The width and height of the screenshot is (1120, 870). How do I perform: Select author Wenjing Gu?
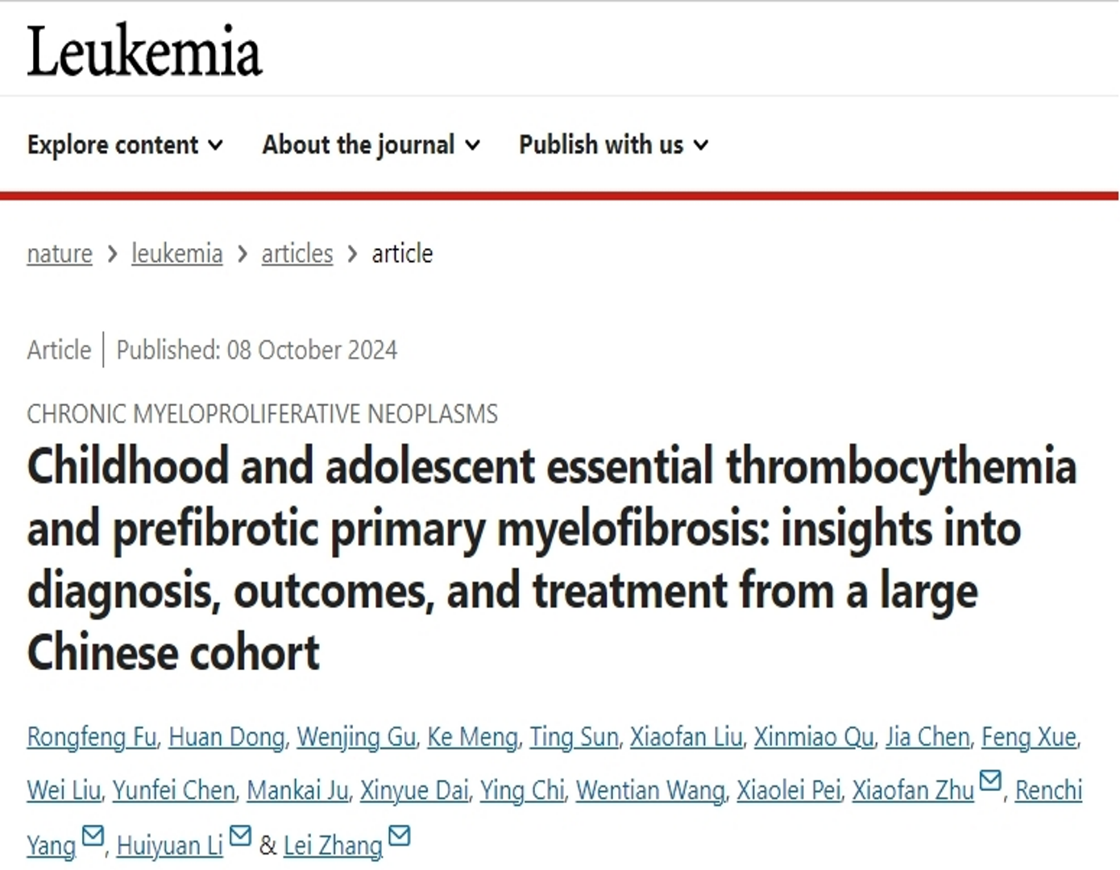coord(356,737)
